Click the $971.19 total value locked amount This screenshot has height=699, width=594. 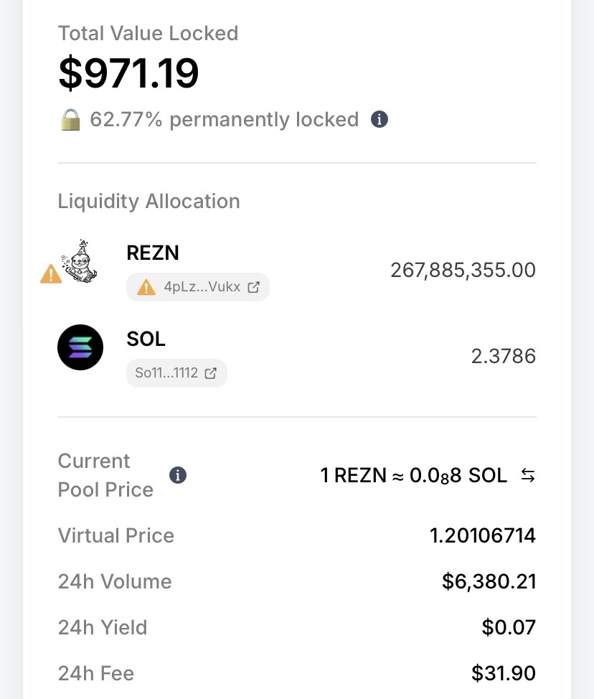(128, 73)
